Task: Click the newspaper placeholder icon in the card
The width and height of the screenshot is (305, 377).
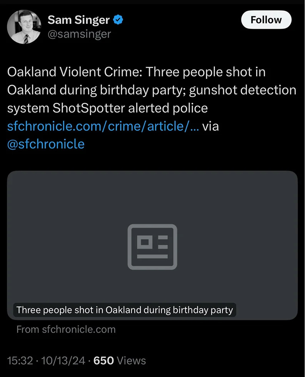Action: (x=152, y=246)
